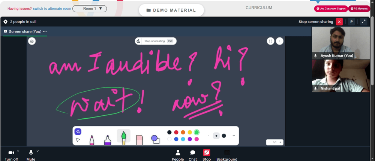Enter whiteboard fullscreen view
Image resolution: width=375 pixels, height=161 pixels.
click(270, 41)
